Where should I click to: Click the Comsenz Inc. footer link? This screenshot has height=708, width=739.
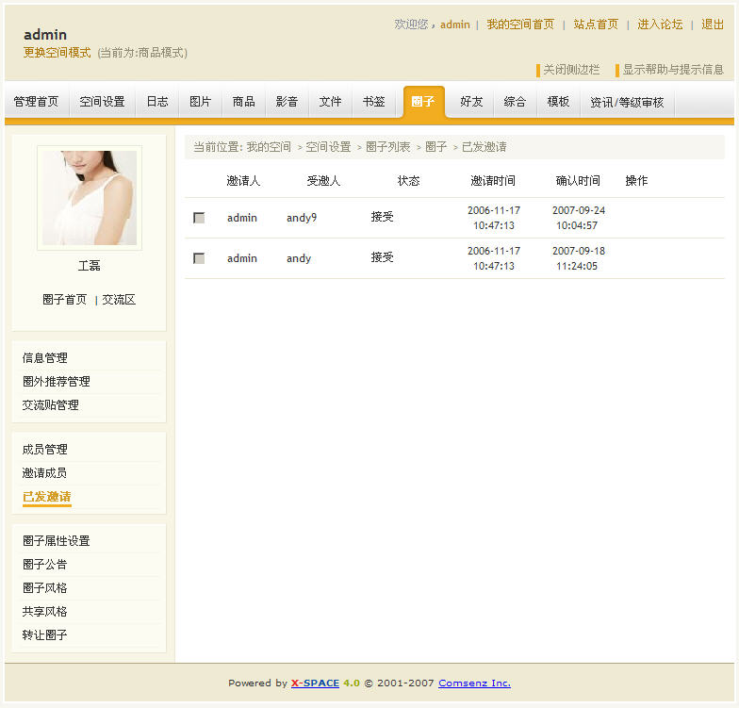pos(475,683)
